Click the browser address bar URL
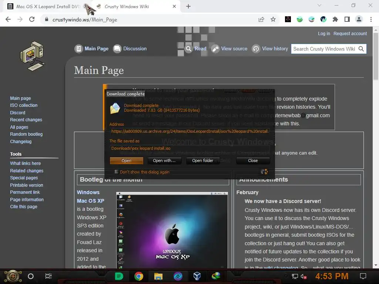379x284 pixels. [x=85, y=20]
